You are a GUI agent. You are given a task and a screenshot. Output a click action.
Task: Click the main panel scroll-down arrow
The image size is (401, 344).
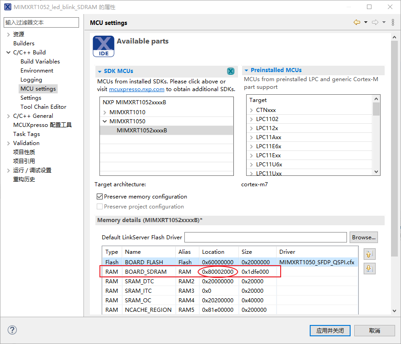coord(394,311)
